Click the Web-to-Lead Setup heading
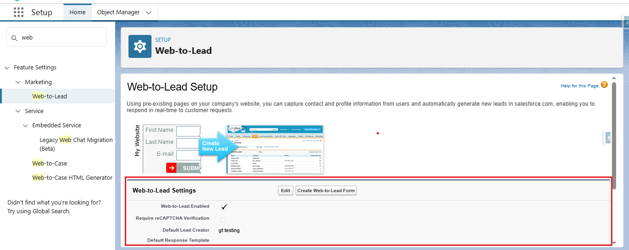The width and height of the screenshot is (629, 250). pyautogui.click(x=172, y=87)
